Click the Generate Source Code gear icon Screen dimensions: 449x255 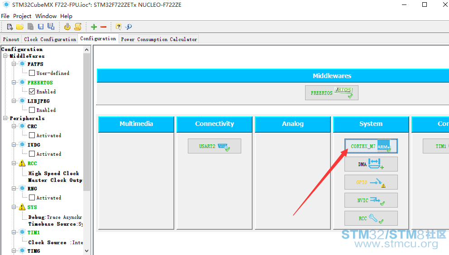point(67,27)
